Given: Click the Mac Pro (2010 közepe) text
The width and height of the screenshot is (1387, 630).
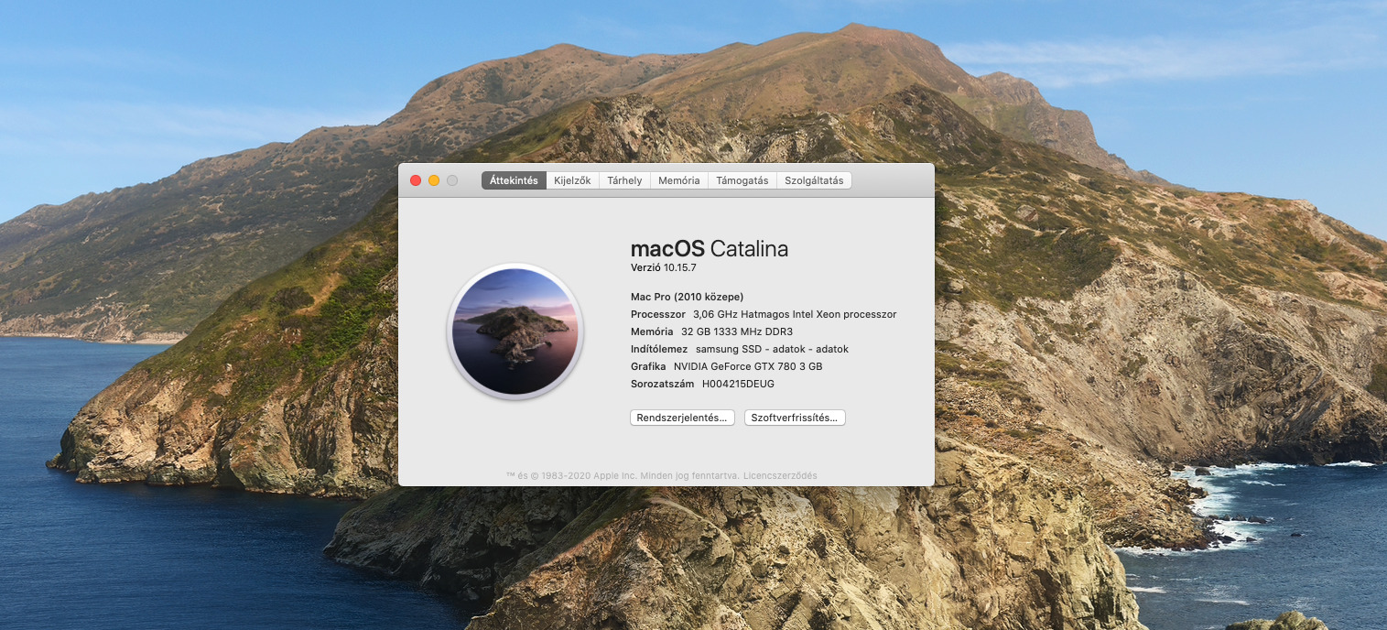Looking at the screenshot, I should [688, 297].
